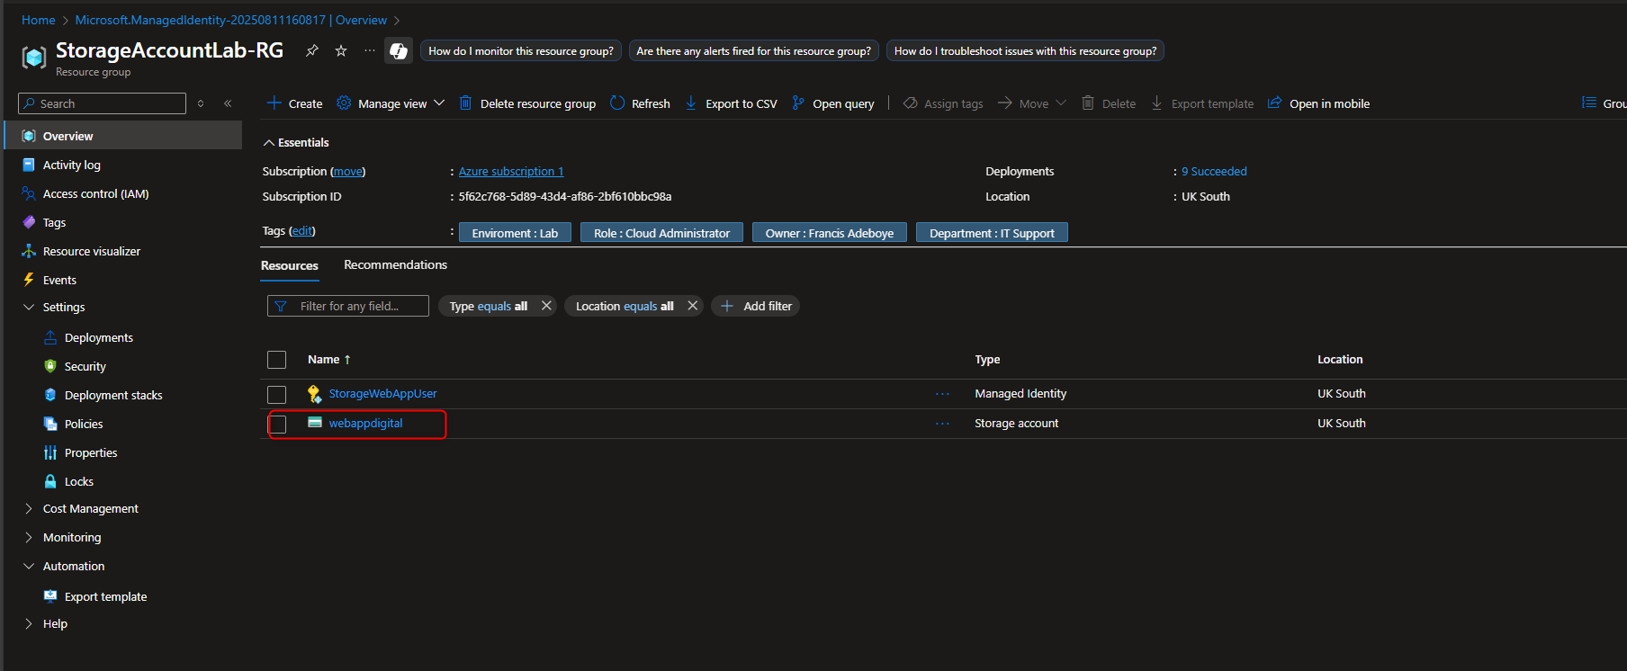Switch to the Recommendations tab
This screenshot has height=671, width=1627.
[395, 265]
